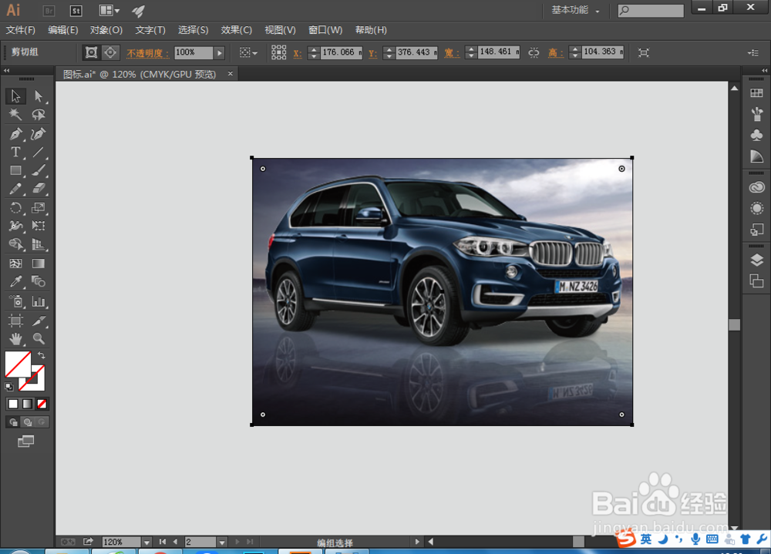
Task: Select the Pen tool
Action: click(15, 134)
